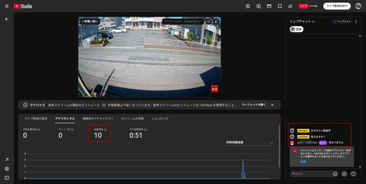Open the 視聴者のアクティビティ tab
This screenshot has width=366, height=184.
(98, 119)
